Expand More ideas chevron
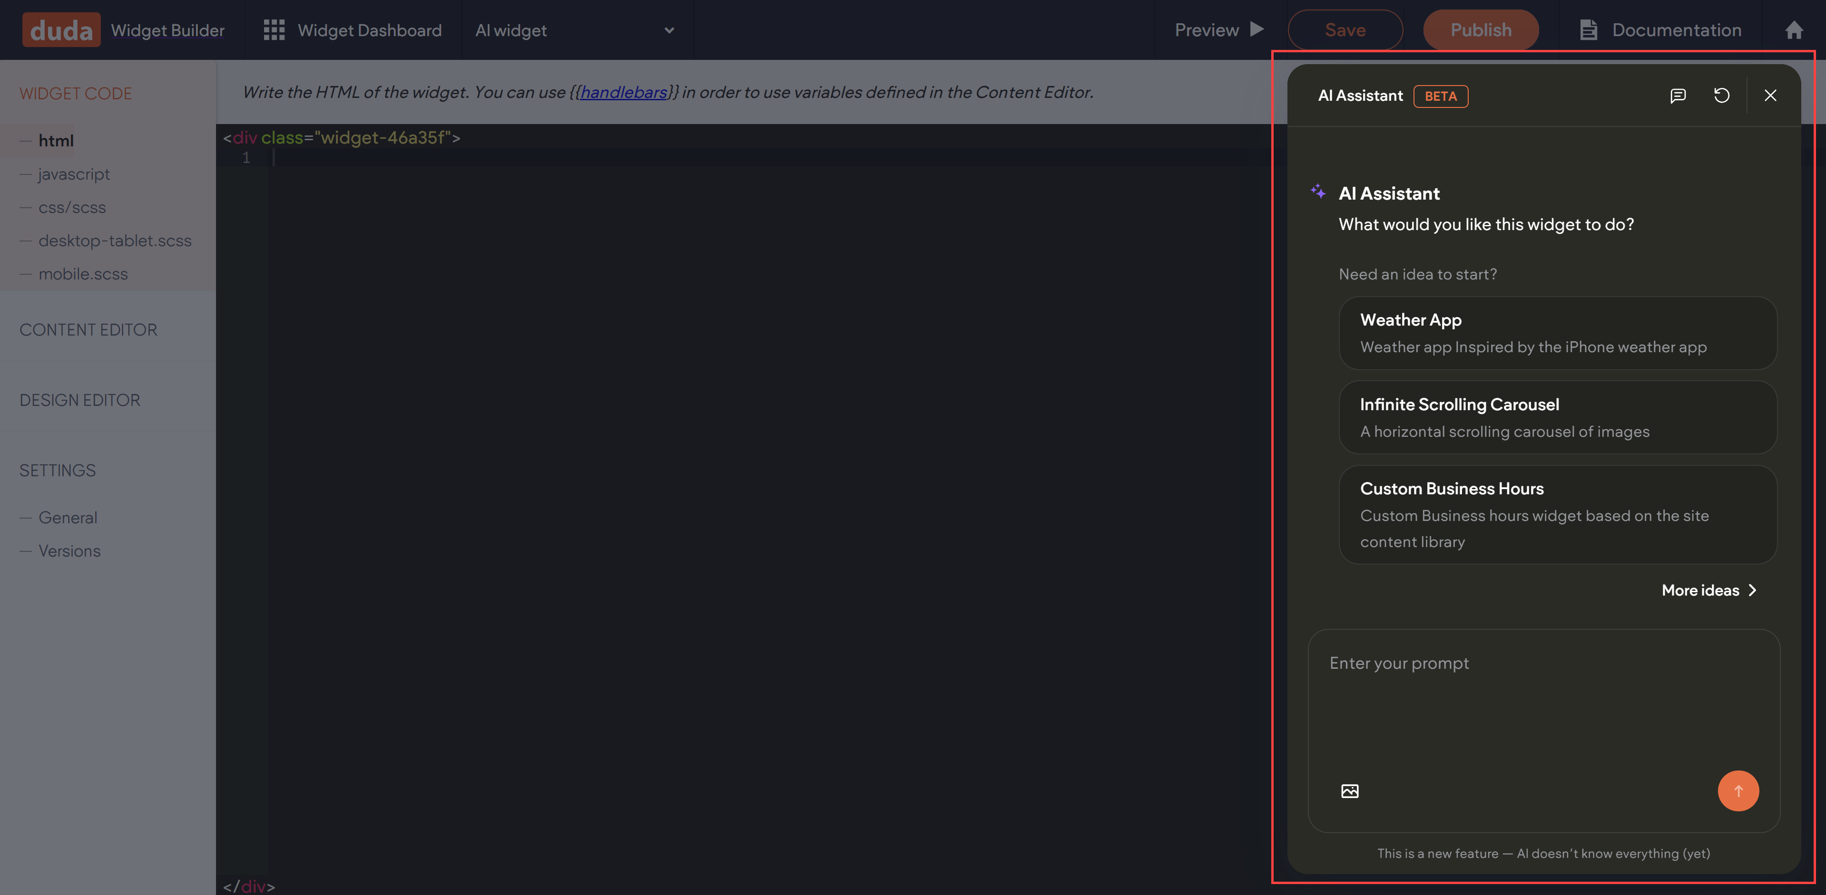 1752,590
